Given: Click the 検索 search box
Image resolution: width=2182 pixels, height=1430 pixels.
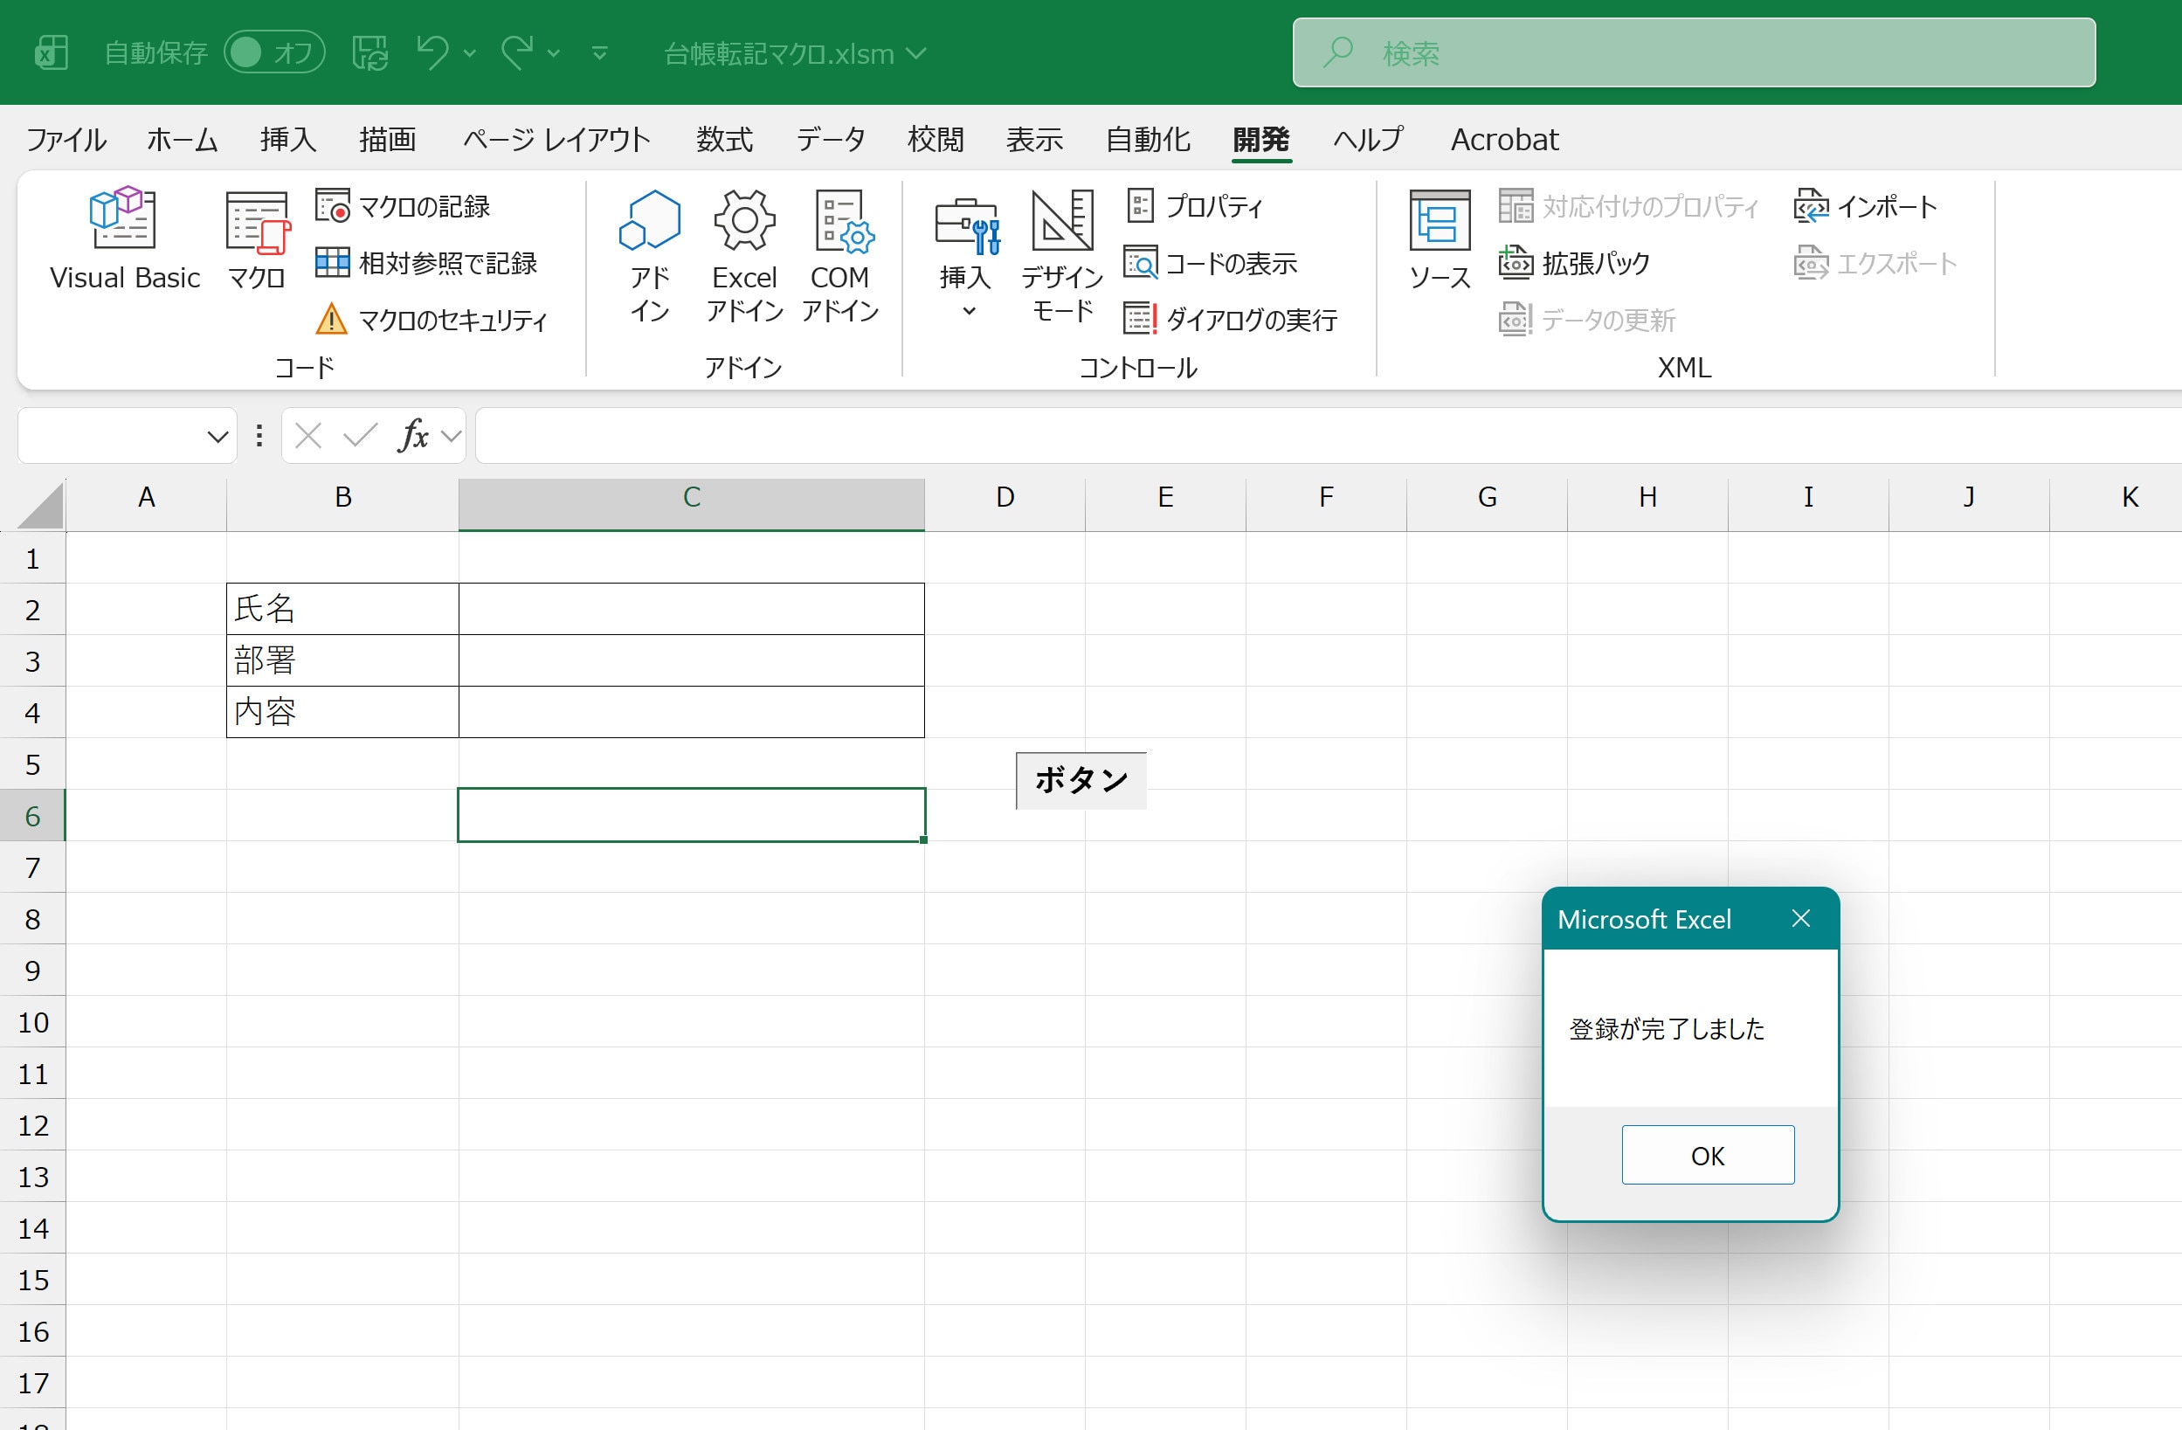Looking at the screenshot, I should coord(1693,52).
